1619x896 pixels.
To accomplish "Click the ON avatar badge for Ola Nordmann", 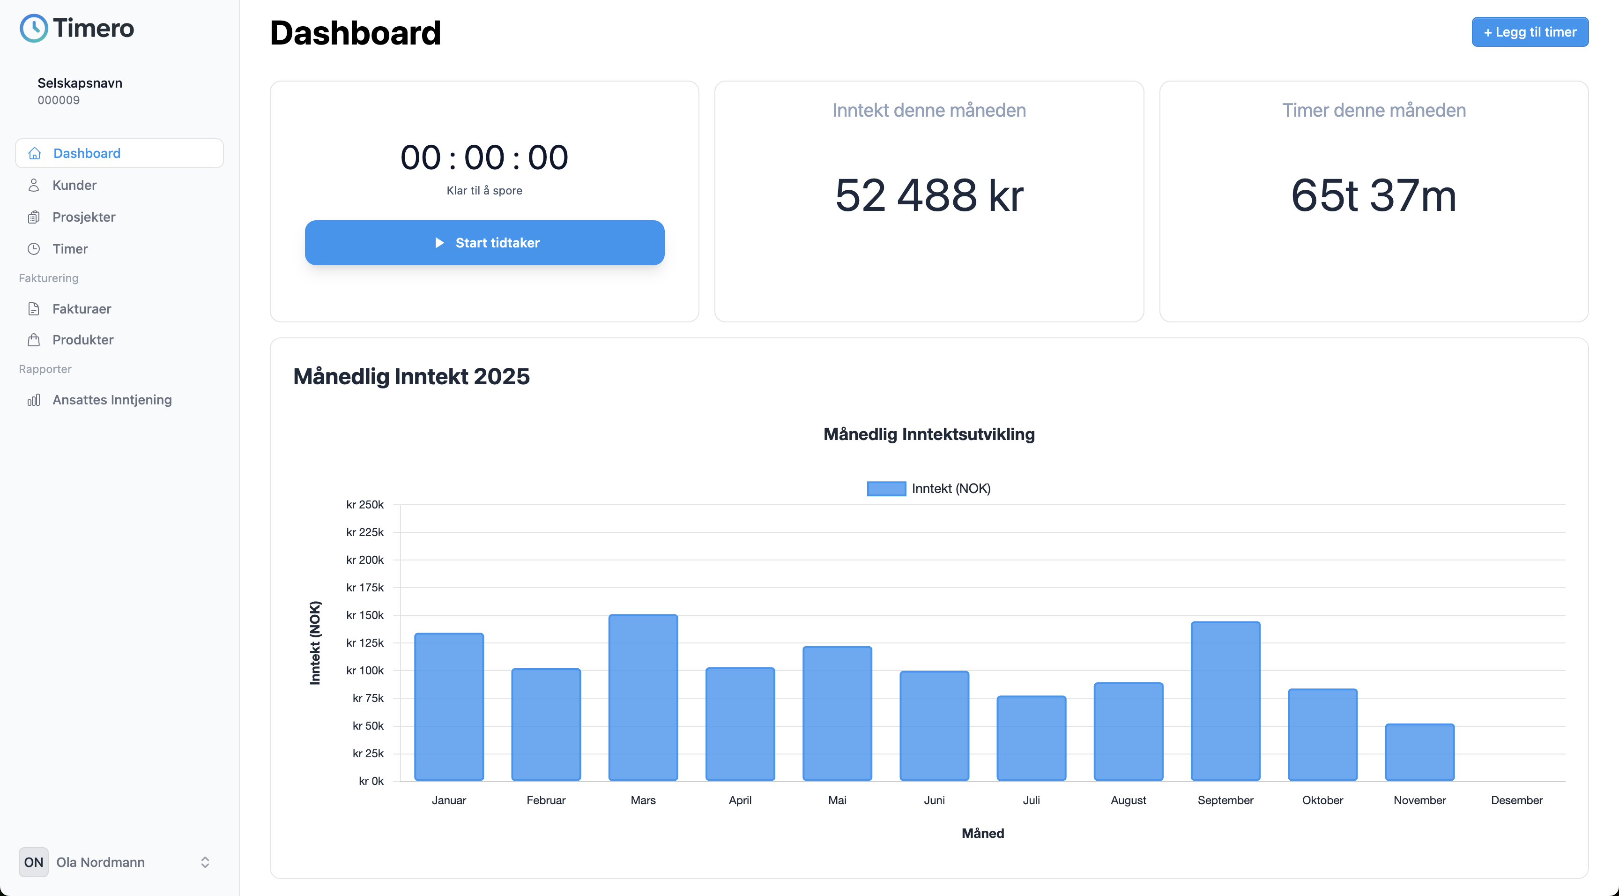I will click(33, 862).
